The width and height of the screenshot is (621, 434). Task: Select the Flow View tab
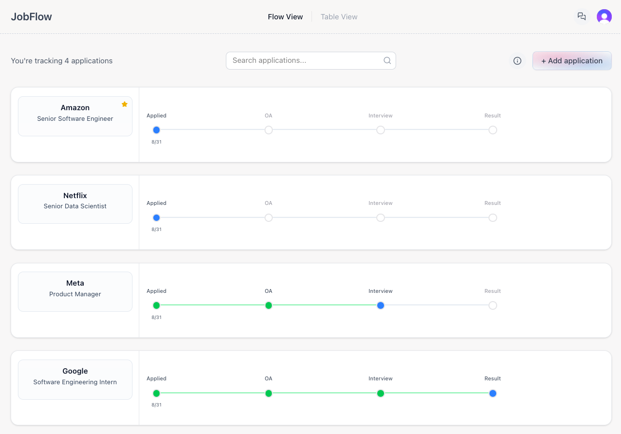[285, 17]
